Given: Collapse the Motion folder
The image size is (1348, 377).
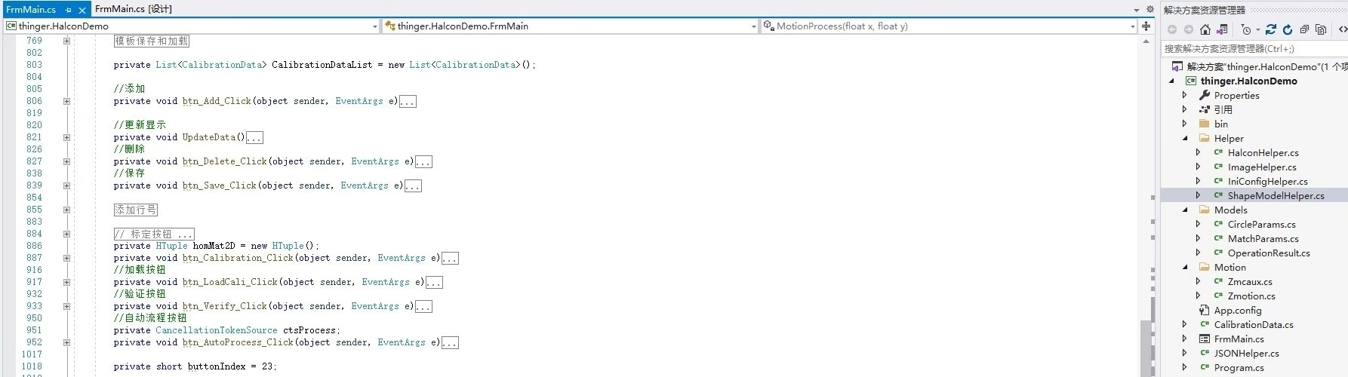Looking at the screenshot, I should tap(1184, 267).
